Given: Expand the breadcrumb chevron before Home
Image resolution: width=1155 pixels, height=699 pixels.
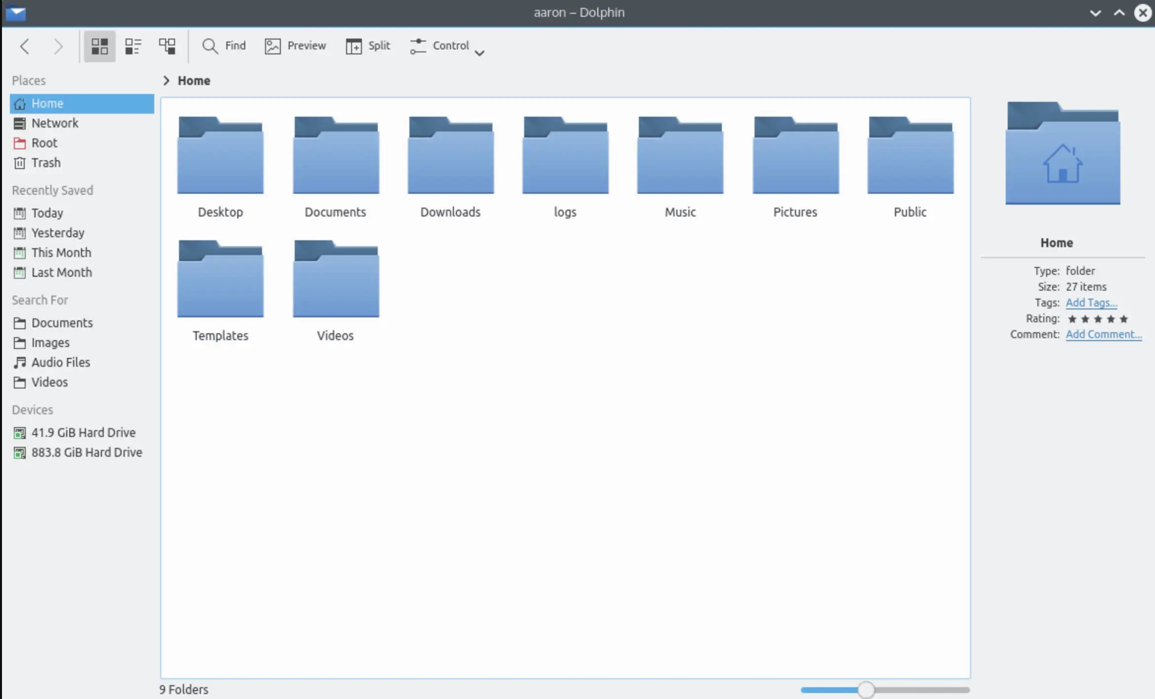Looking at the screenshot, I should coord(166,80).
